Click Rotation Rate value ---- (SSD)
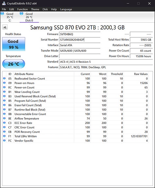 click(141, 45)
